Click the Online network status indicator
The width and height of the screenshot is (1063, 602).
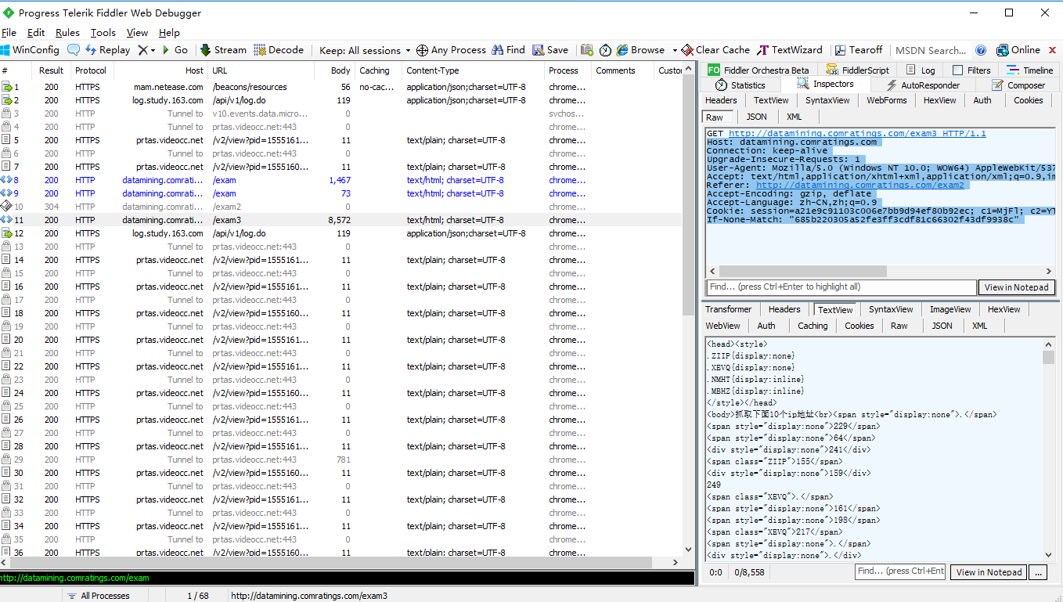pyautogui.click(x=1018, y=50)
